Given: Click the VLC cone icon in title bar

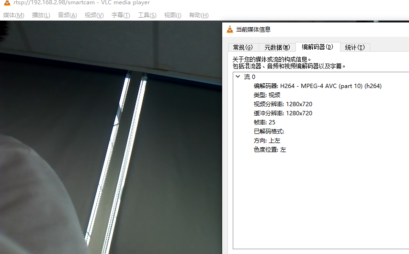Looking at the screenshot, I should point(7,2).
